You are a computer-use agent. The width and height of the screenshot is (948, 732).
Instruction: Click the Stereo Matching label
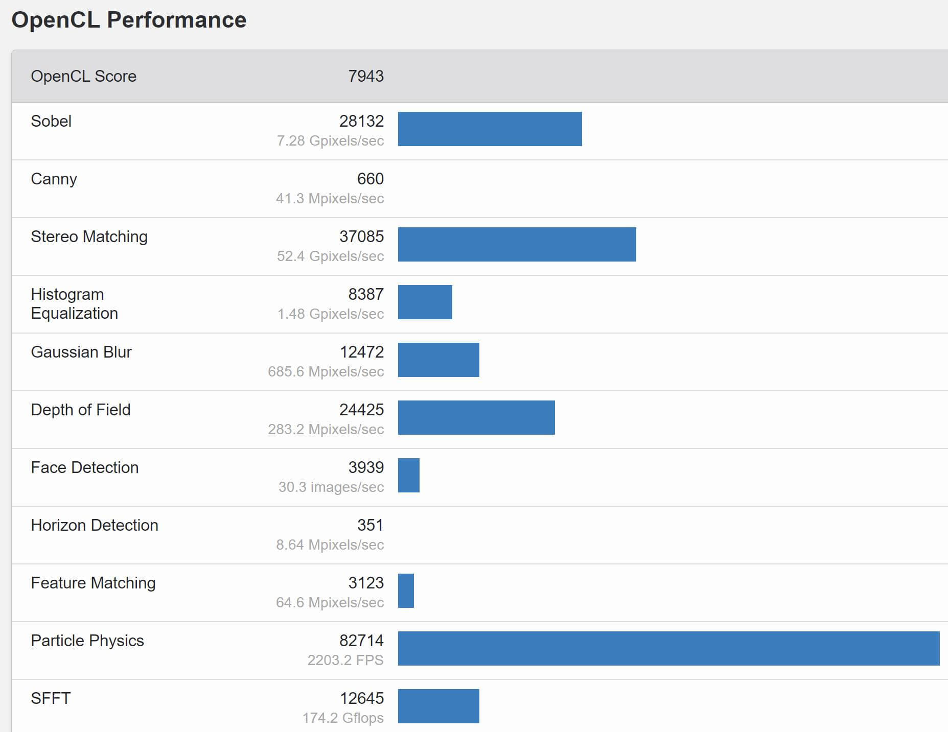pyautogui.click(x=89, y=237)
